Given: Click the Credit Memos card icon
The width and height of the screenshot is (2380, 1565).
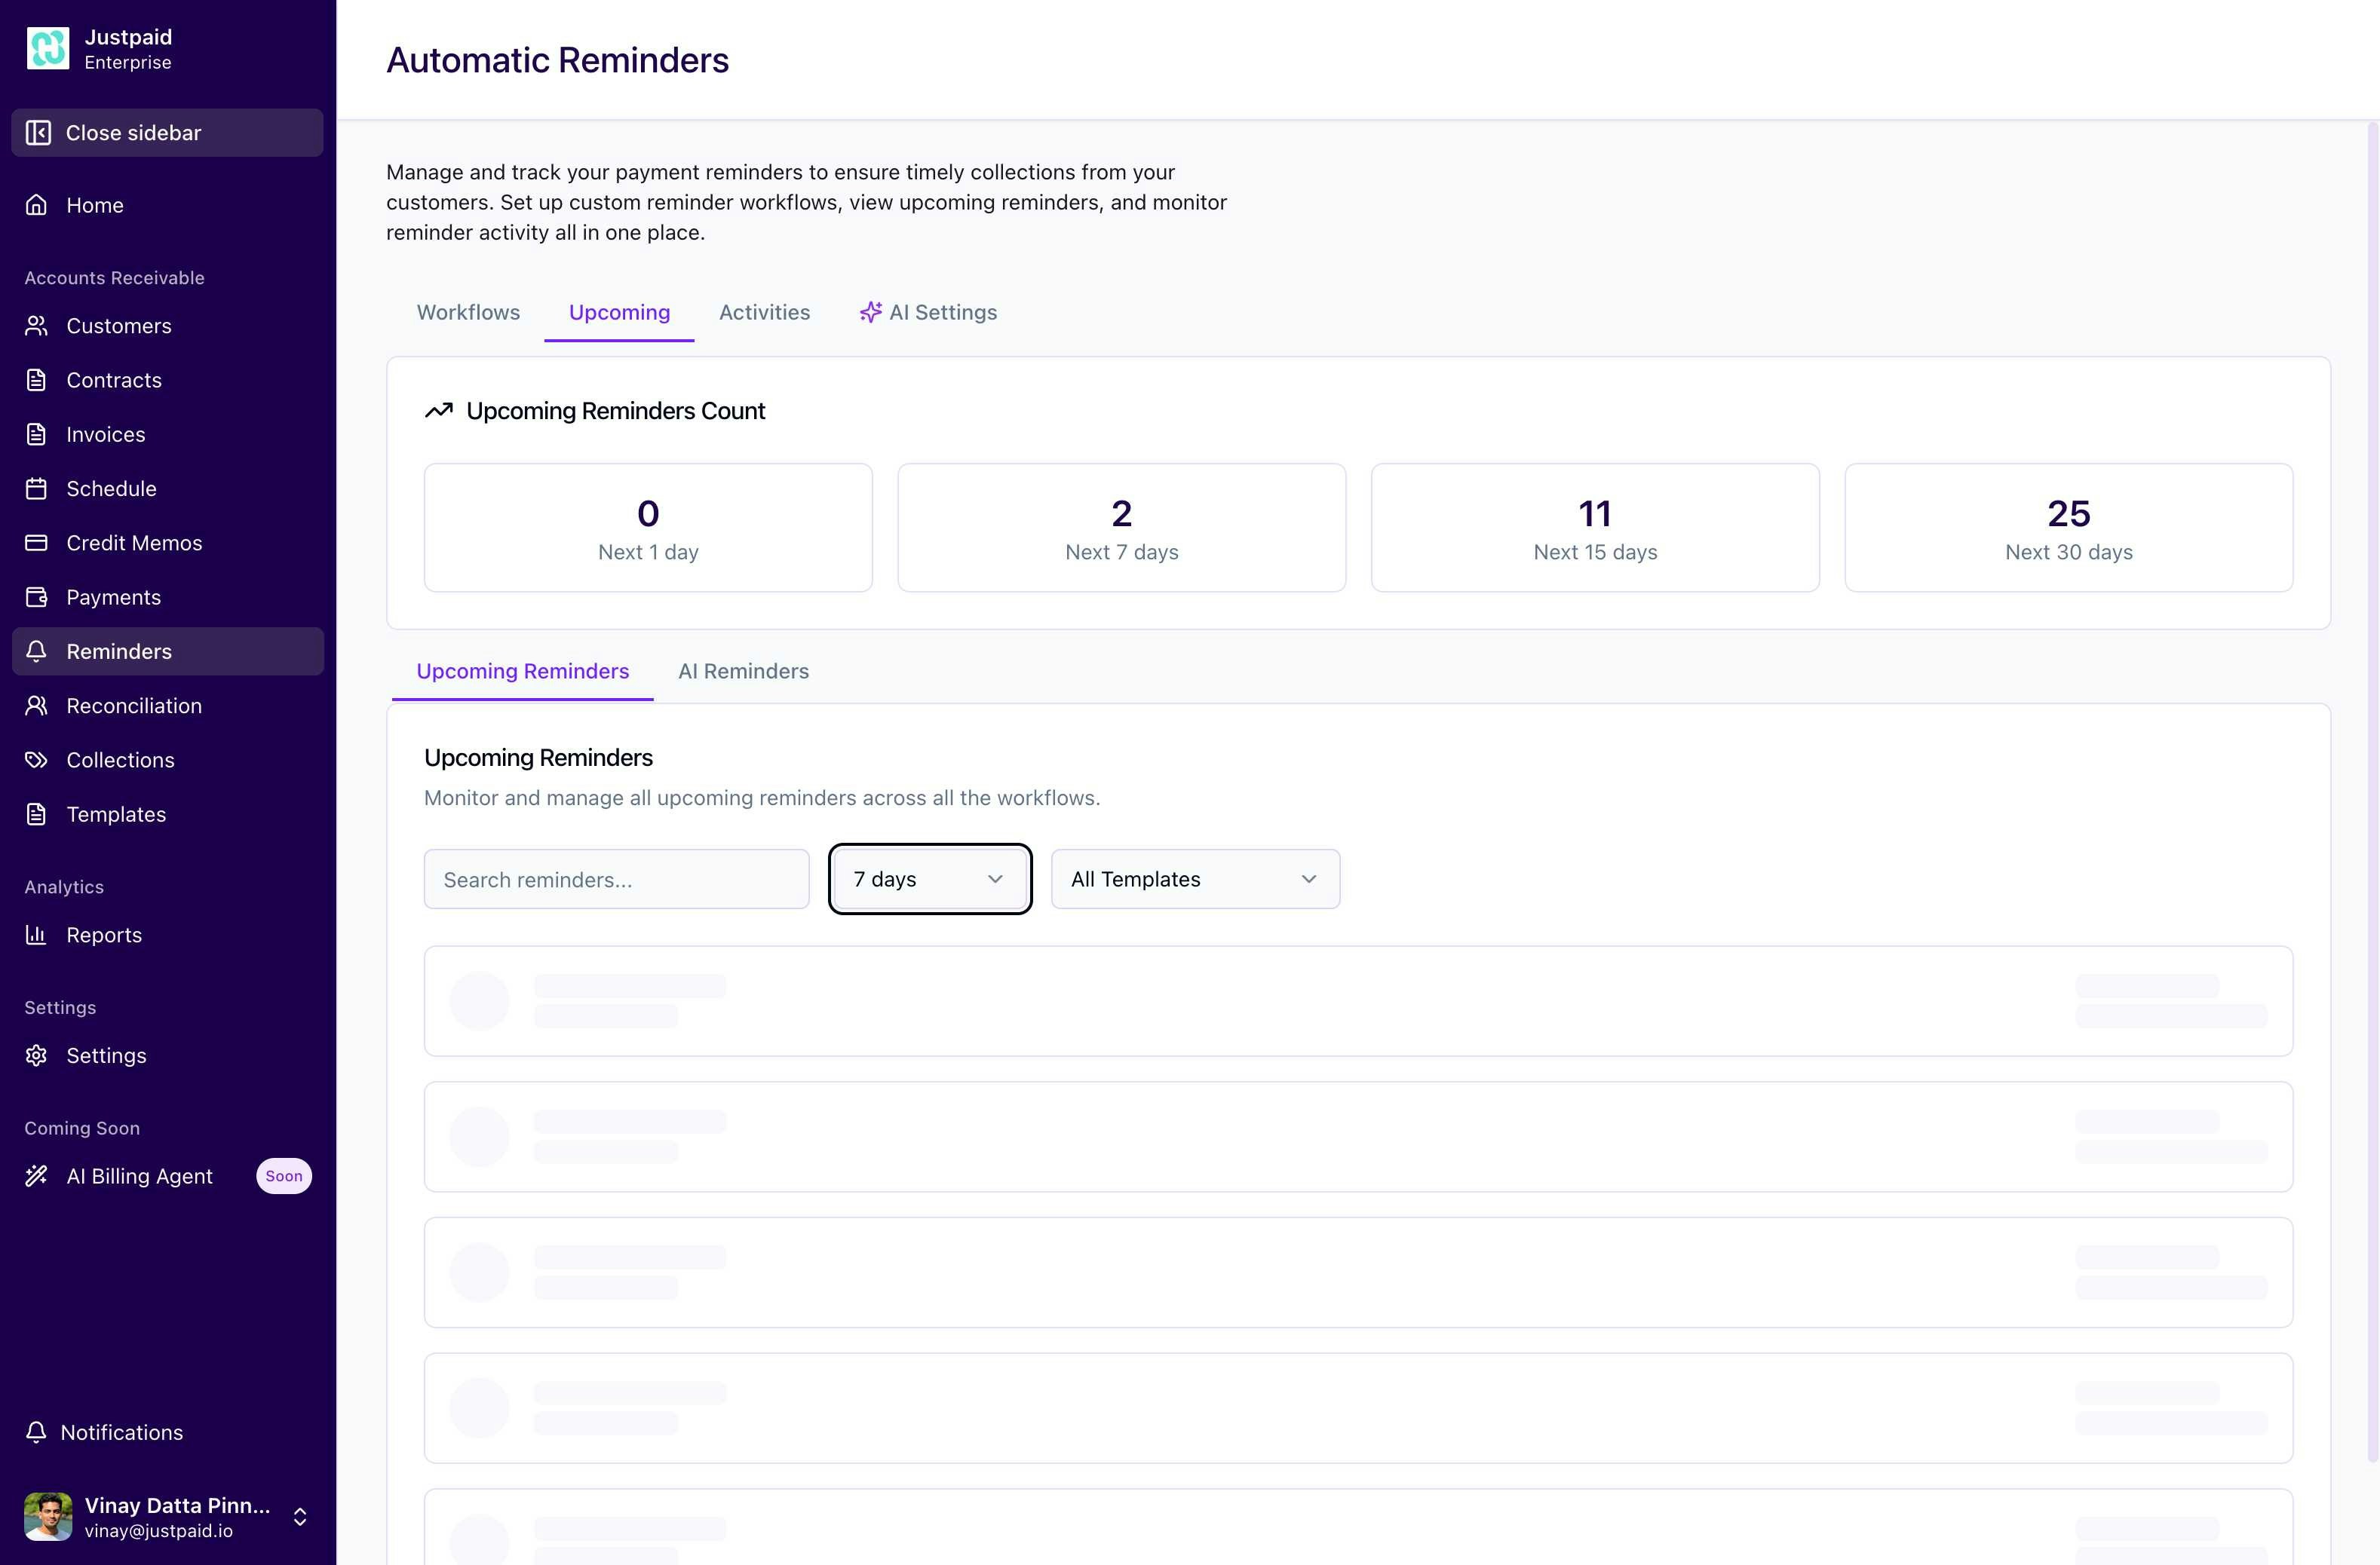Looking at the screenshot, I should (37, 543).
